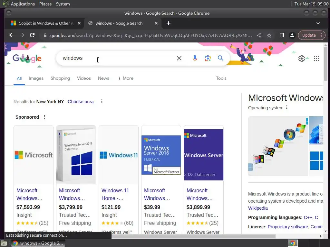This screenshot has height=247, width=330.
Task: Open the Windows Server 2016 product image
Action: pyautogui.click(x=161, y=155)
